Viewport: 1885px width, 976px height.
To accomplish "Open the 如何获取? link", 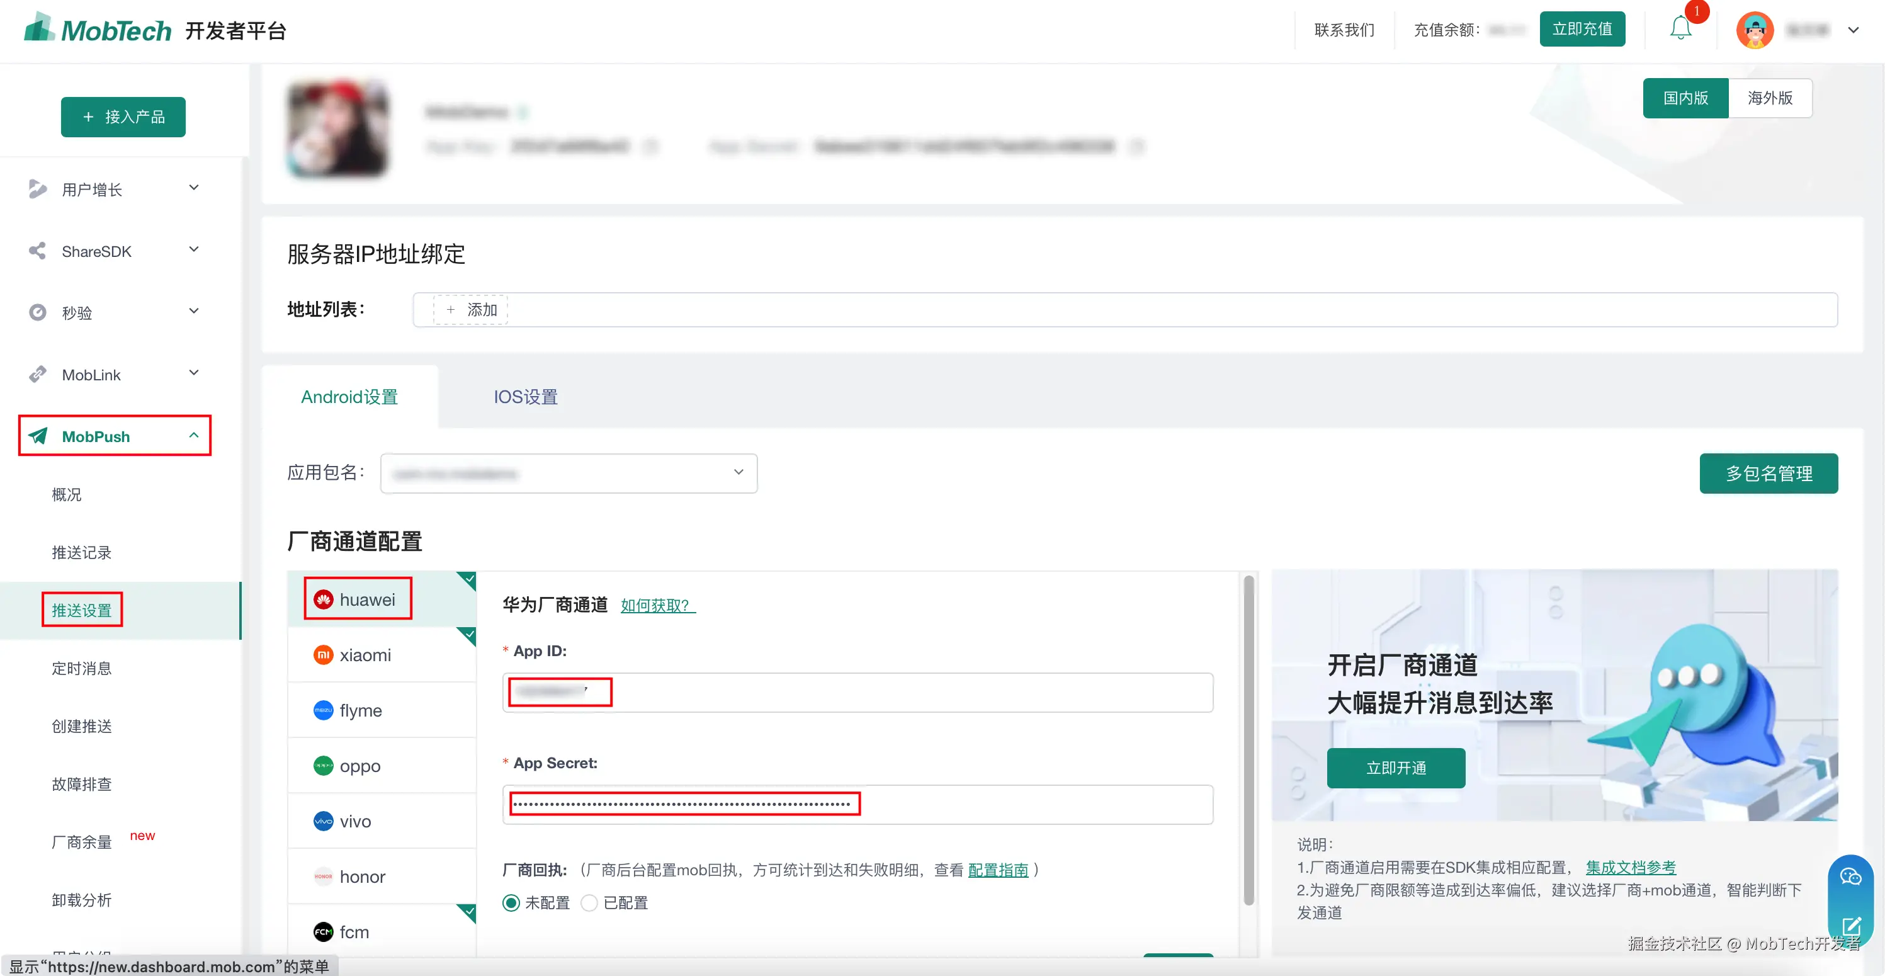I will [658, 605].
